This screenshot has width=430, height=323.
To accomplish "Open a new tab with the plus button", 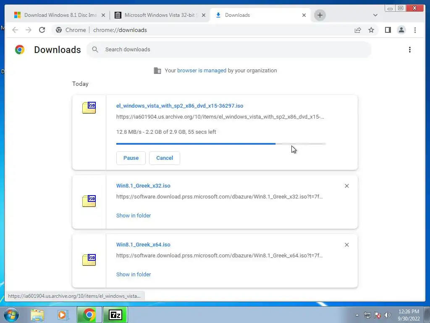I will click(x=320, y=15).
